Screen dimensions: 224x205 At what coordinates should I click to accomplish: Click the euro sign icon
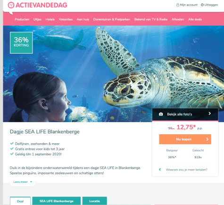pyautogui.click(x=160, y=170)
